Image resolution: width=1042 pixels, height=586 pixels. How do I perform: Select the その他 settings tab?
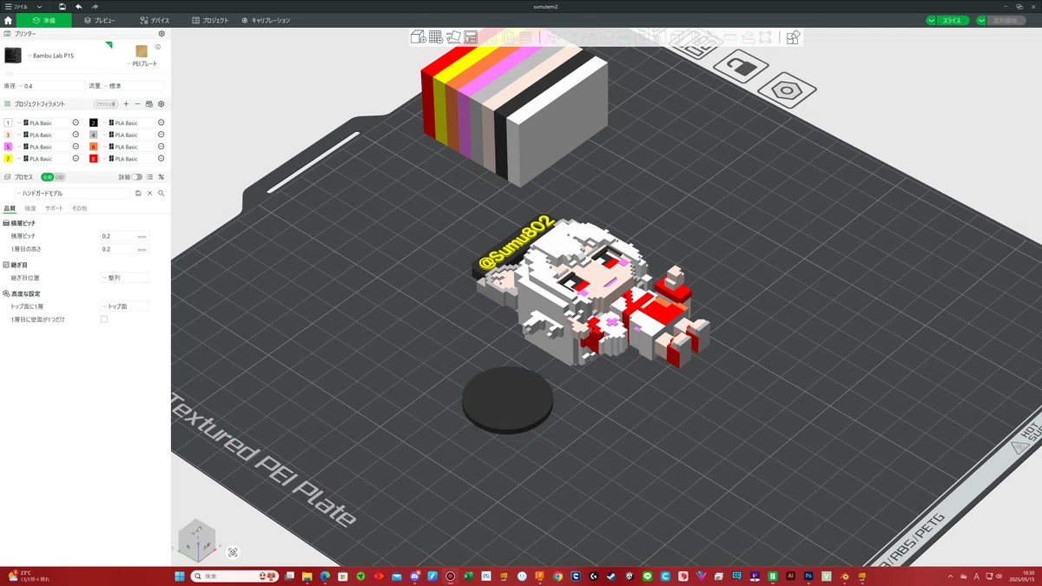(79, 208)
